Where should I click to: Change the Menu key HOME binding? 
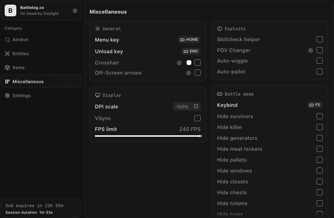[189, 40]
